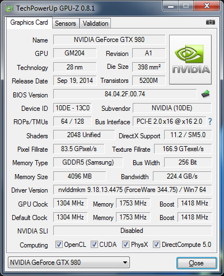
Task: Open the Validation tab
Action: click(x=95, y=24)
